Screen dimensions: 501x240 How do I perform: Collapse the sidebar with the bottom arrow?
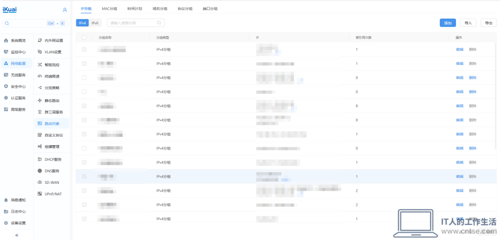(x=17, y=235)
